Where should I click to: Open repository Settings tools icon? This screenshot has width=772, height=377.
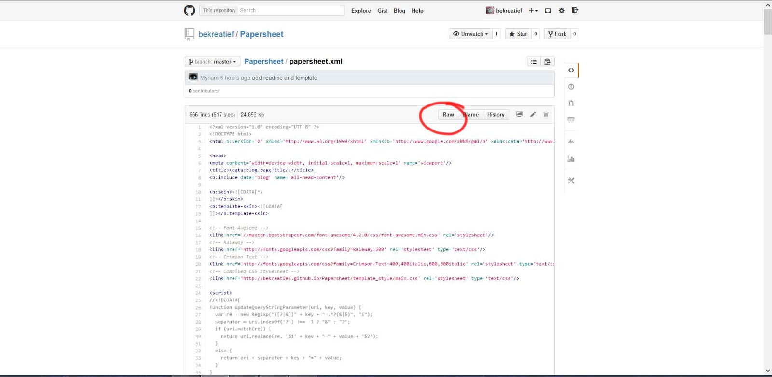click(571, 181)
